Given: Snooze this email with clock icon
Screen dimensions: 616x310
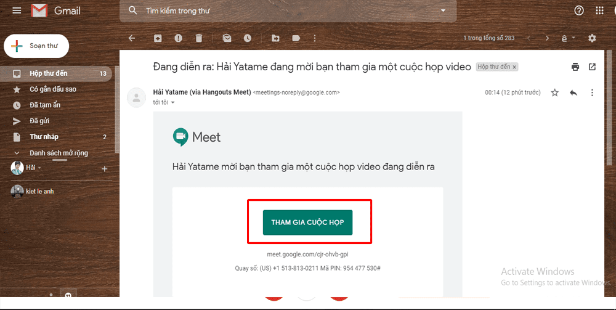Looking at the screenshot, I should point(247,38).
